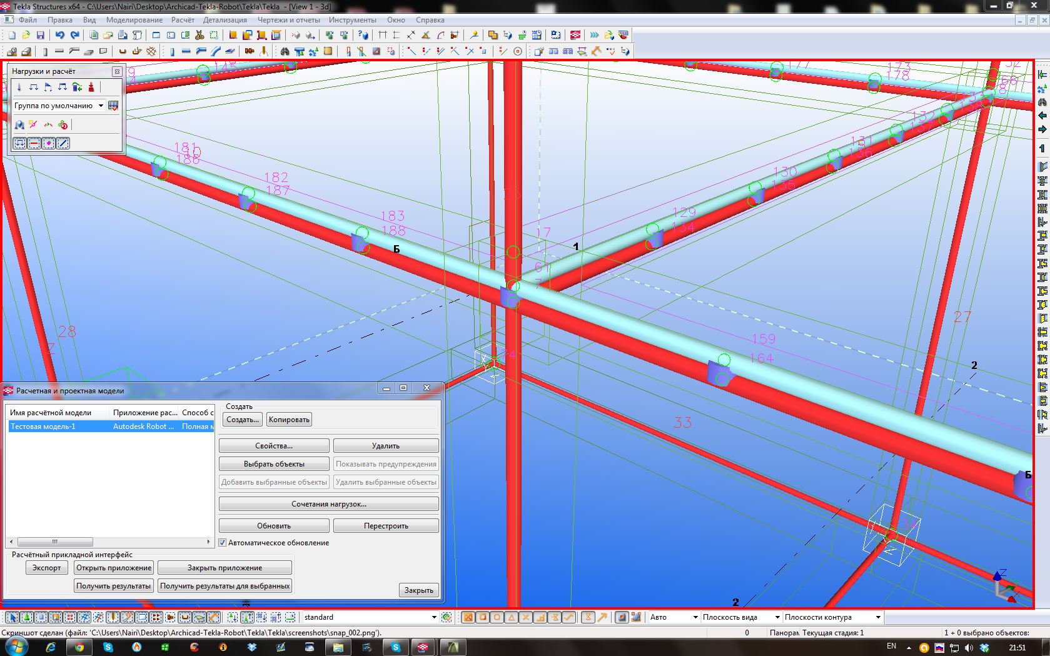Open the analysis models icon in loads panel
The width and height of the screenshot is (1050, 656).
pyautogui.click(x=19, y=125)
